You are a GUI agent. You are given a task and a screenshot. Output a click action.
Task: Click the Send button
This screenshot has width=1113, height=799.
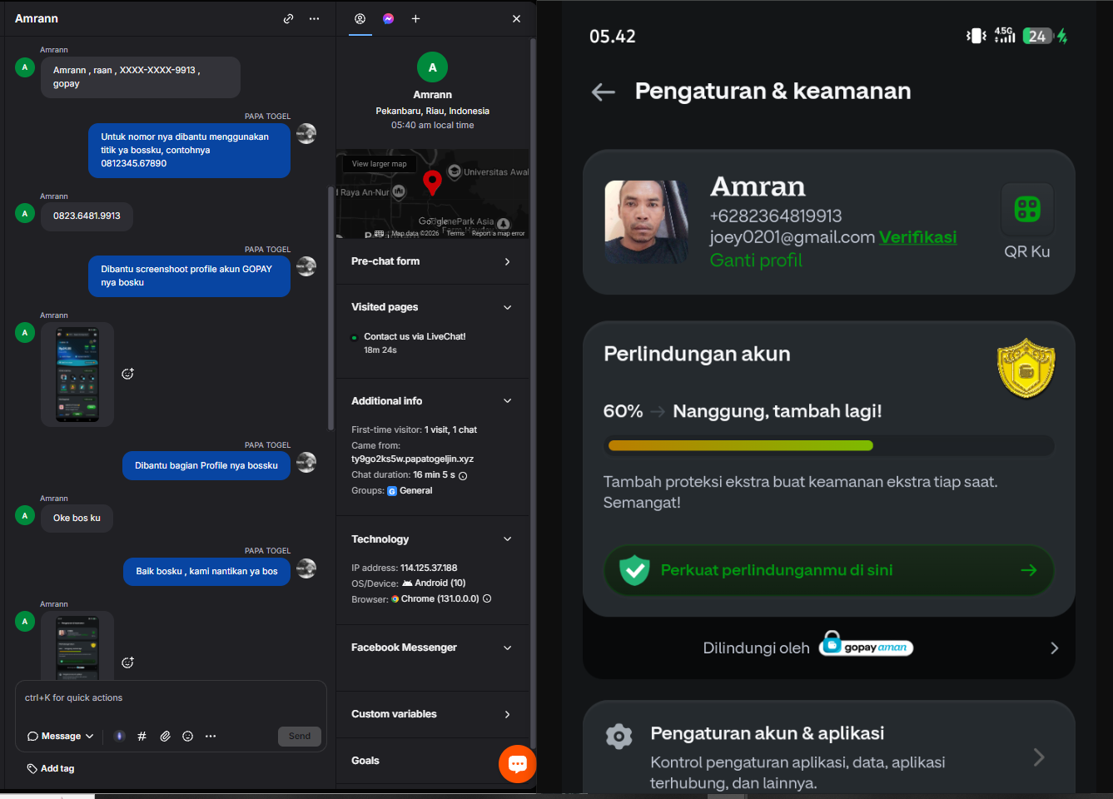point(300,737)
